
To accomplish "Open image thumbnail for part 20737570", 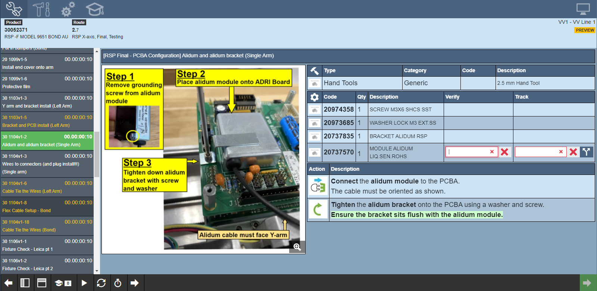I will (315, 153).
